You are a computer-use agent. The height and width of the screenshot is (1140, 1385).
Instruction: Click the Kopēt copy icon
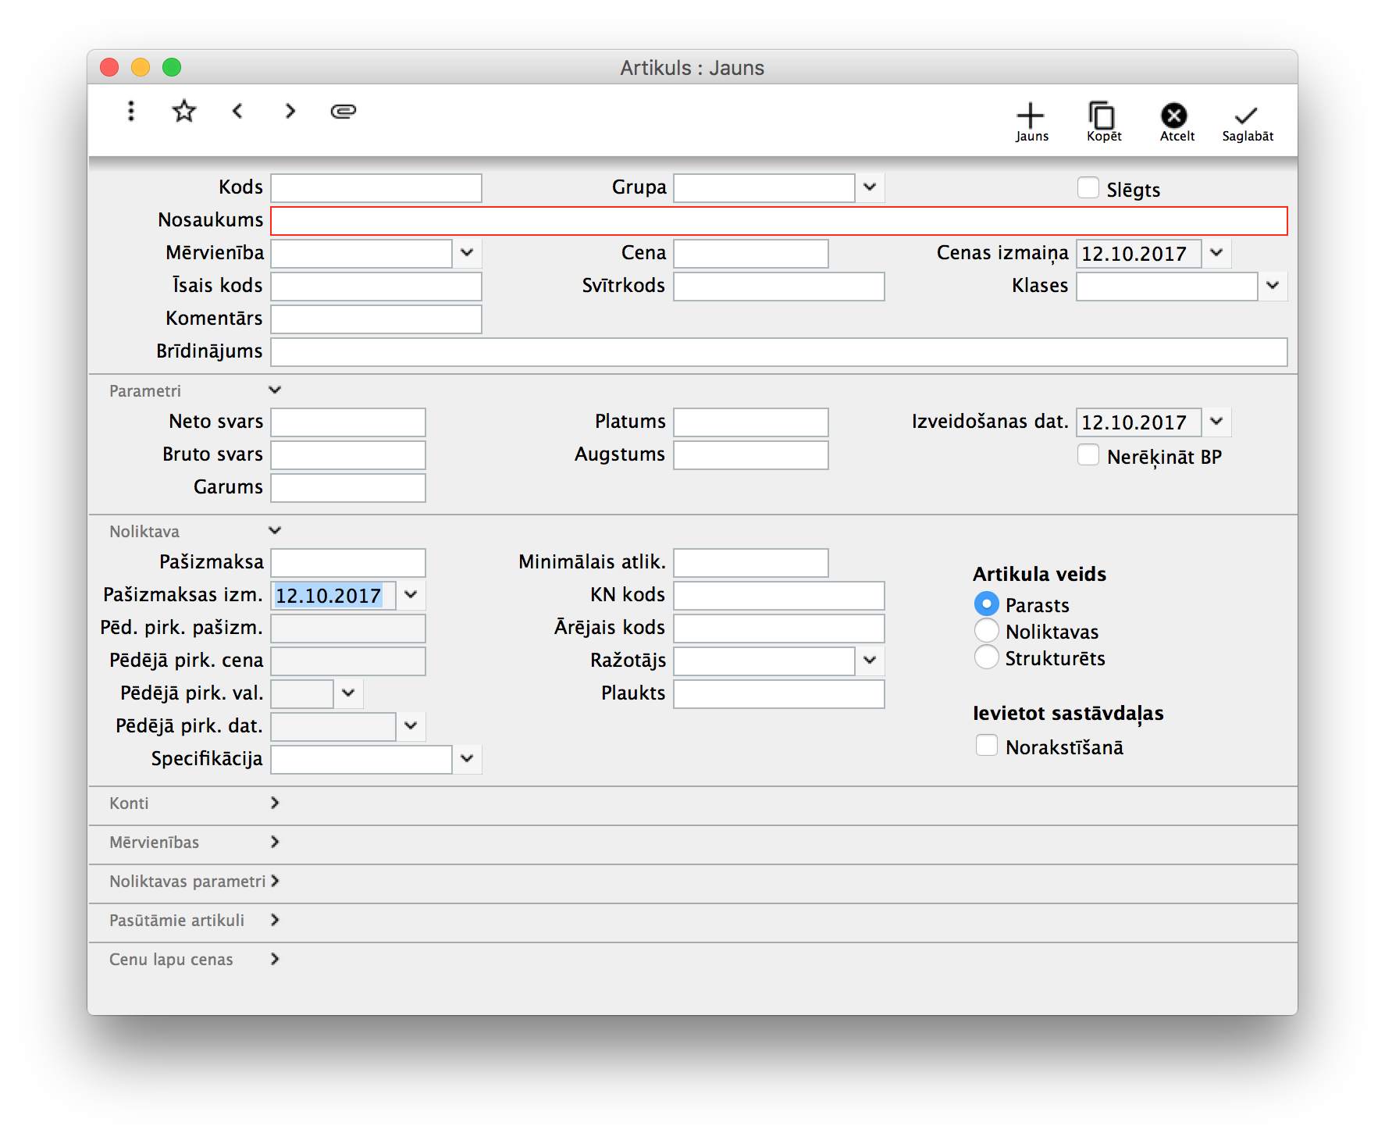coord(1102,116)
